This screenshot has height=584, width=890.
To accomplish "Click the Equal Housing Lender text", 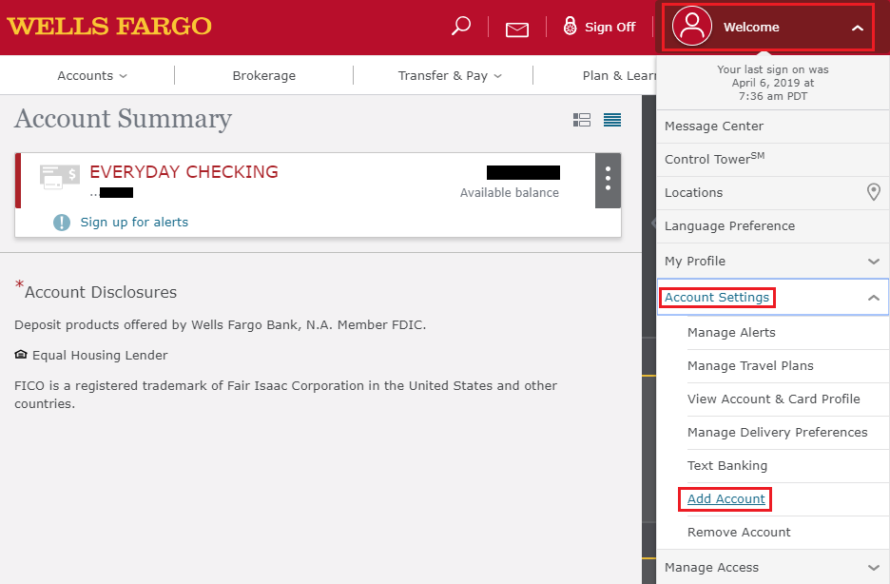I will click(x=100, y=356).
